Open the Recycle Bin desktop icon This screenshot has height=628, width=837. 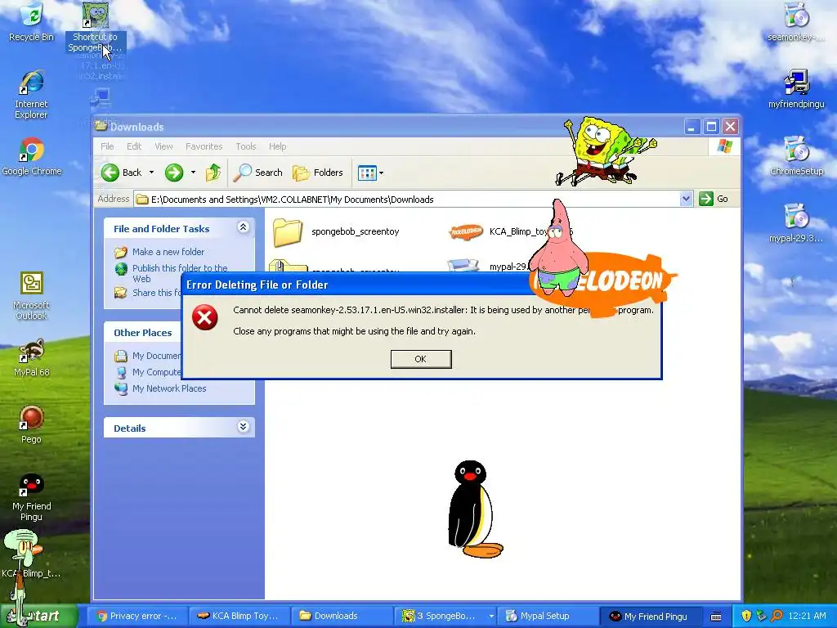32,22
